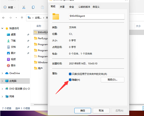The width and height of the screenshot is (144, 116).
Task: Click the Apply (应用) button
Action: (119, 111)
